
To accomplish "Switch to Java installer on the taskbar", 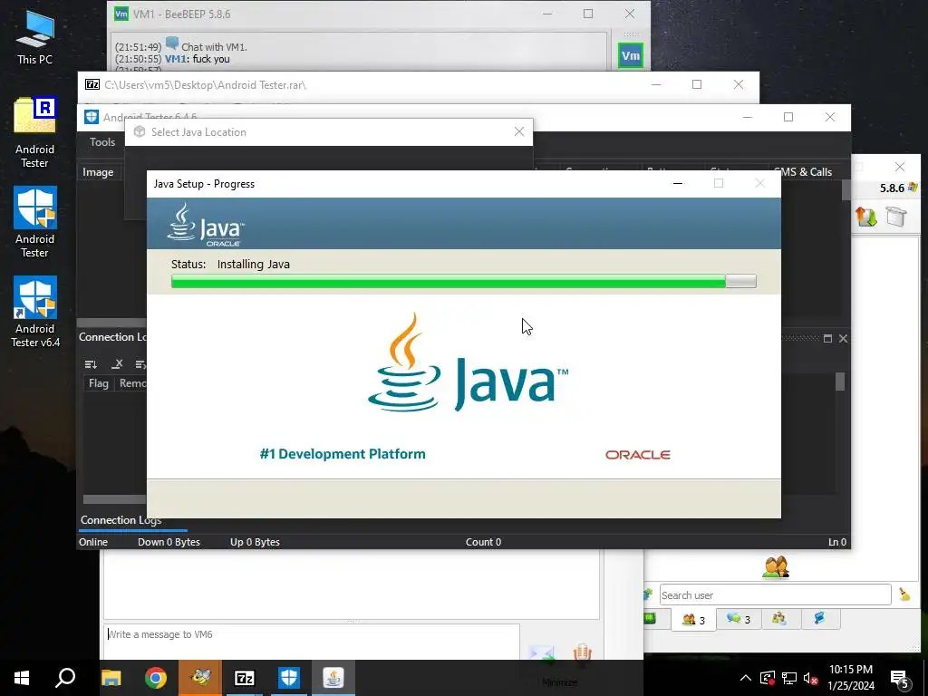I will tap(333, 678).
